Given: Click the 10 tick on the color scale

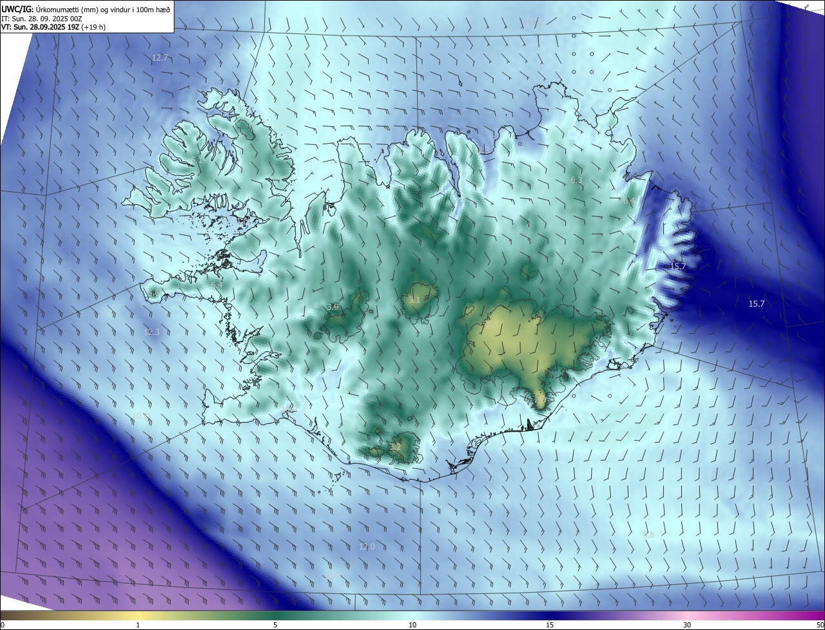Looking at the screenshot, I should [412, 625].
